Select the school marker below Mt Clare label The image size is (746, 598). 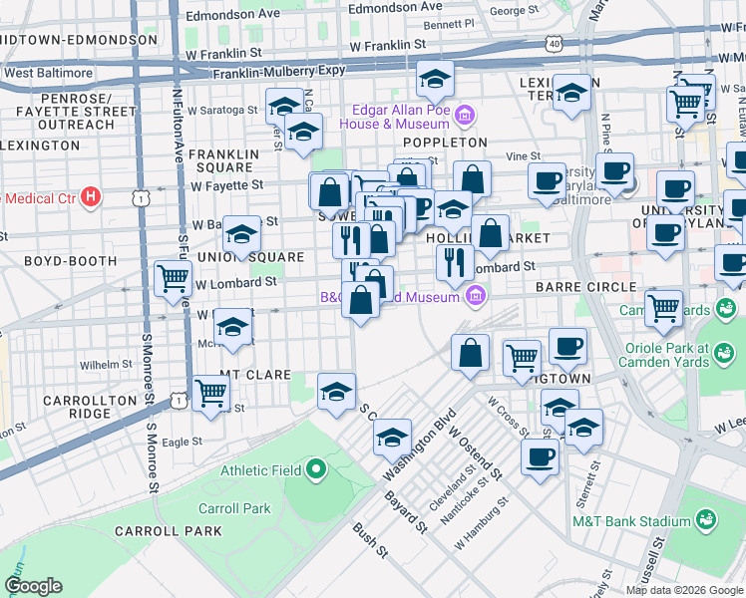336,392
